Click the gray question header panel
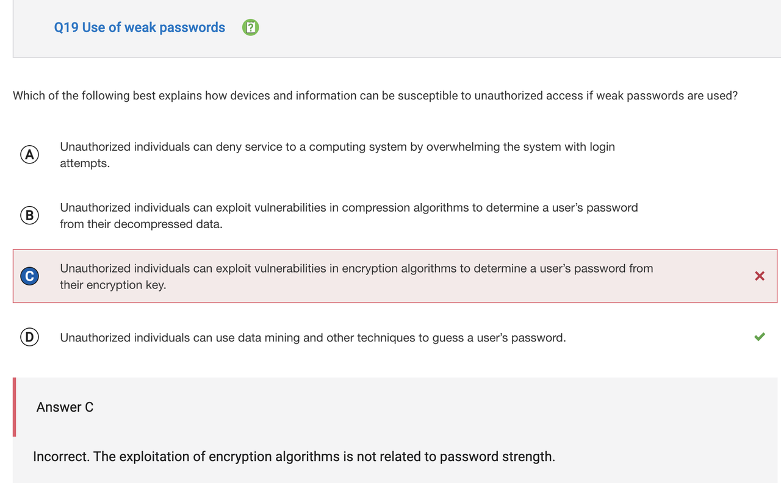 [397, 29]
